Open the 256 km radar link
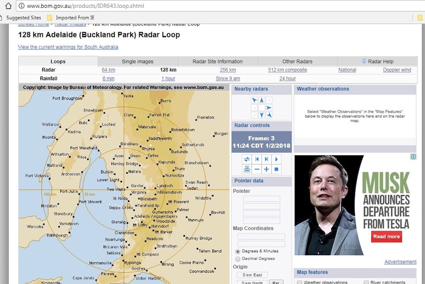This screenshot has width=425, height=284. click(228, 70)
